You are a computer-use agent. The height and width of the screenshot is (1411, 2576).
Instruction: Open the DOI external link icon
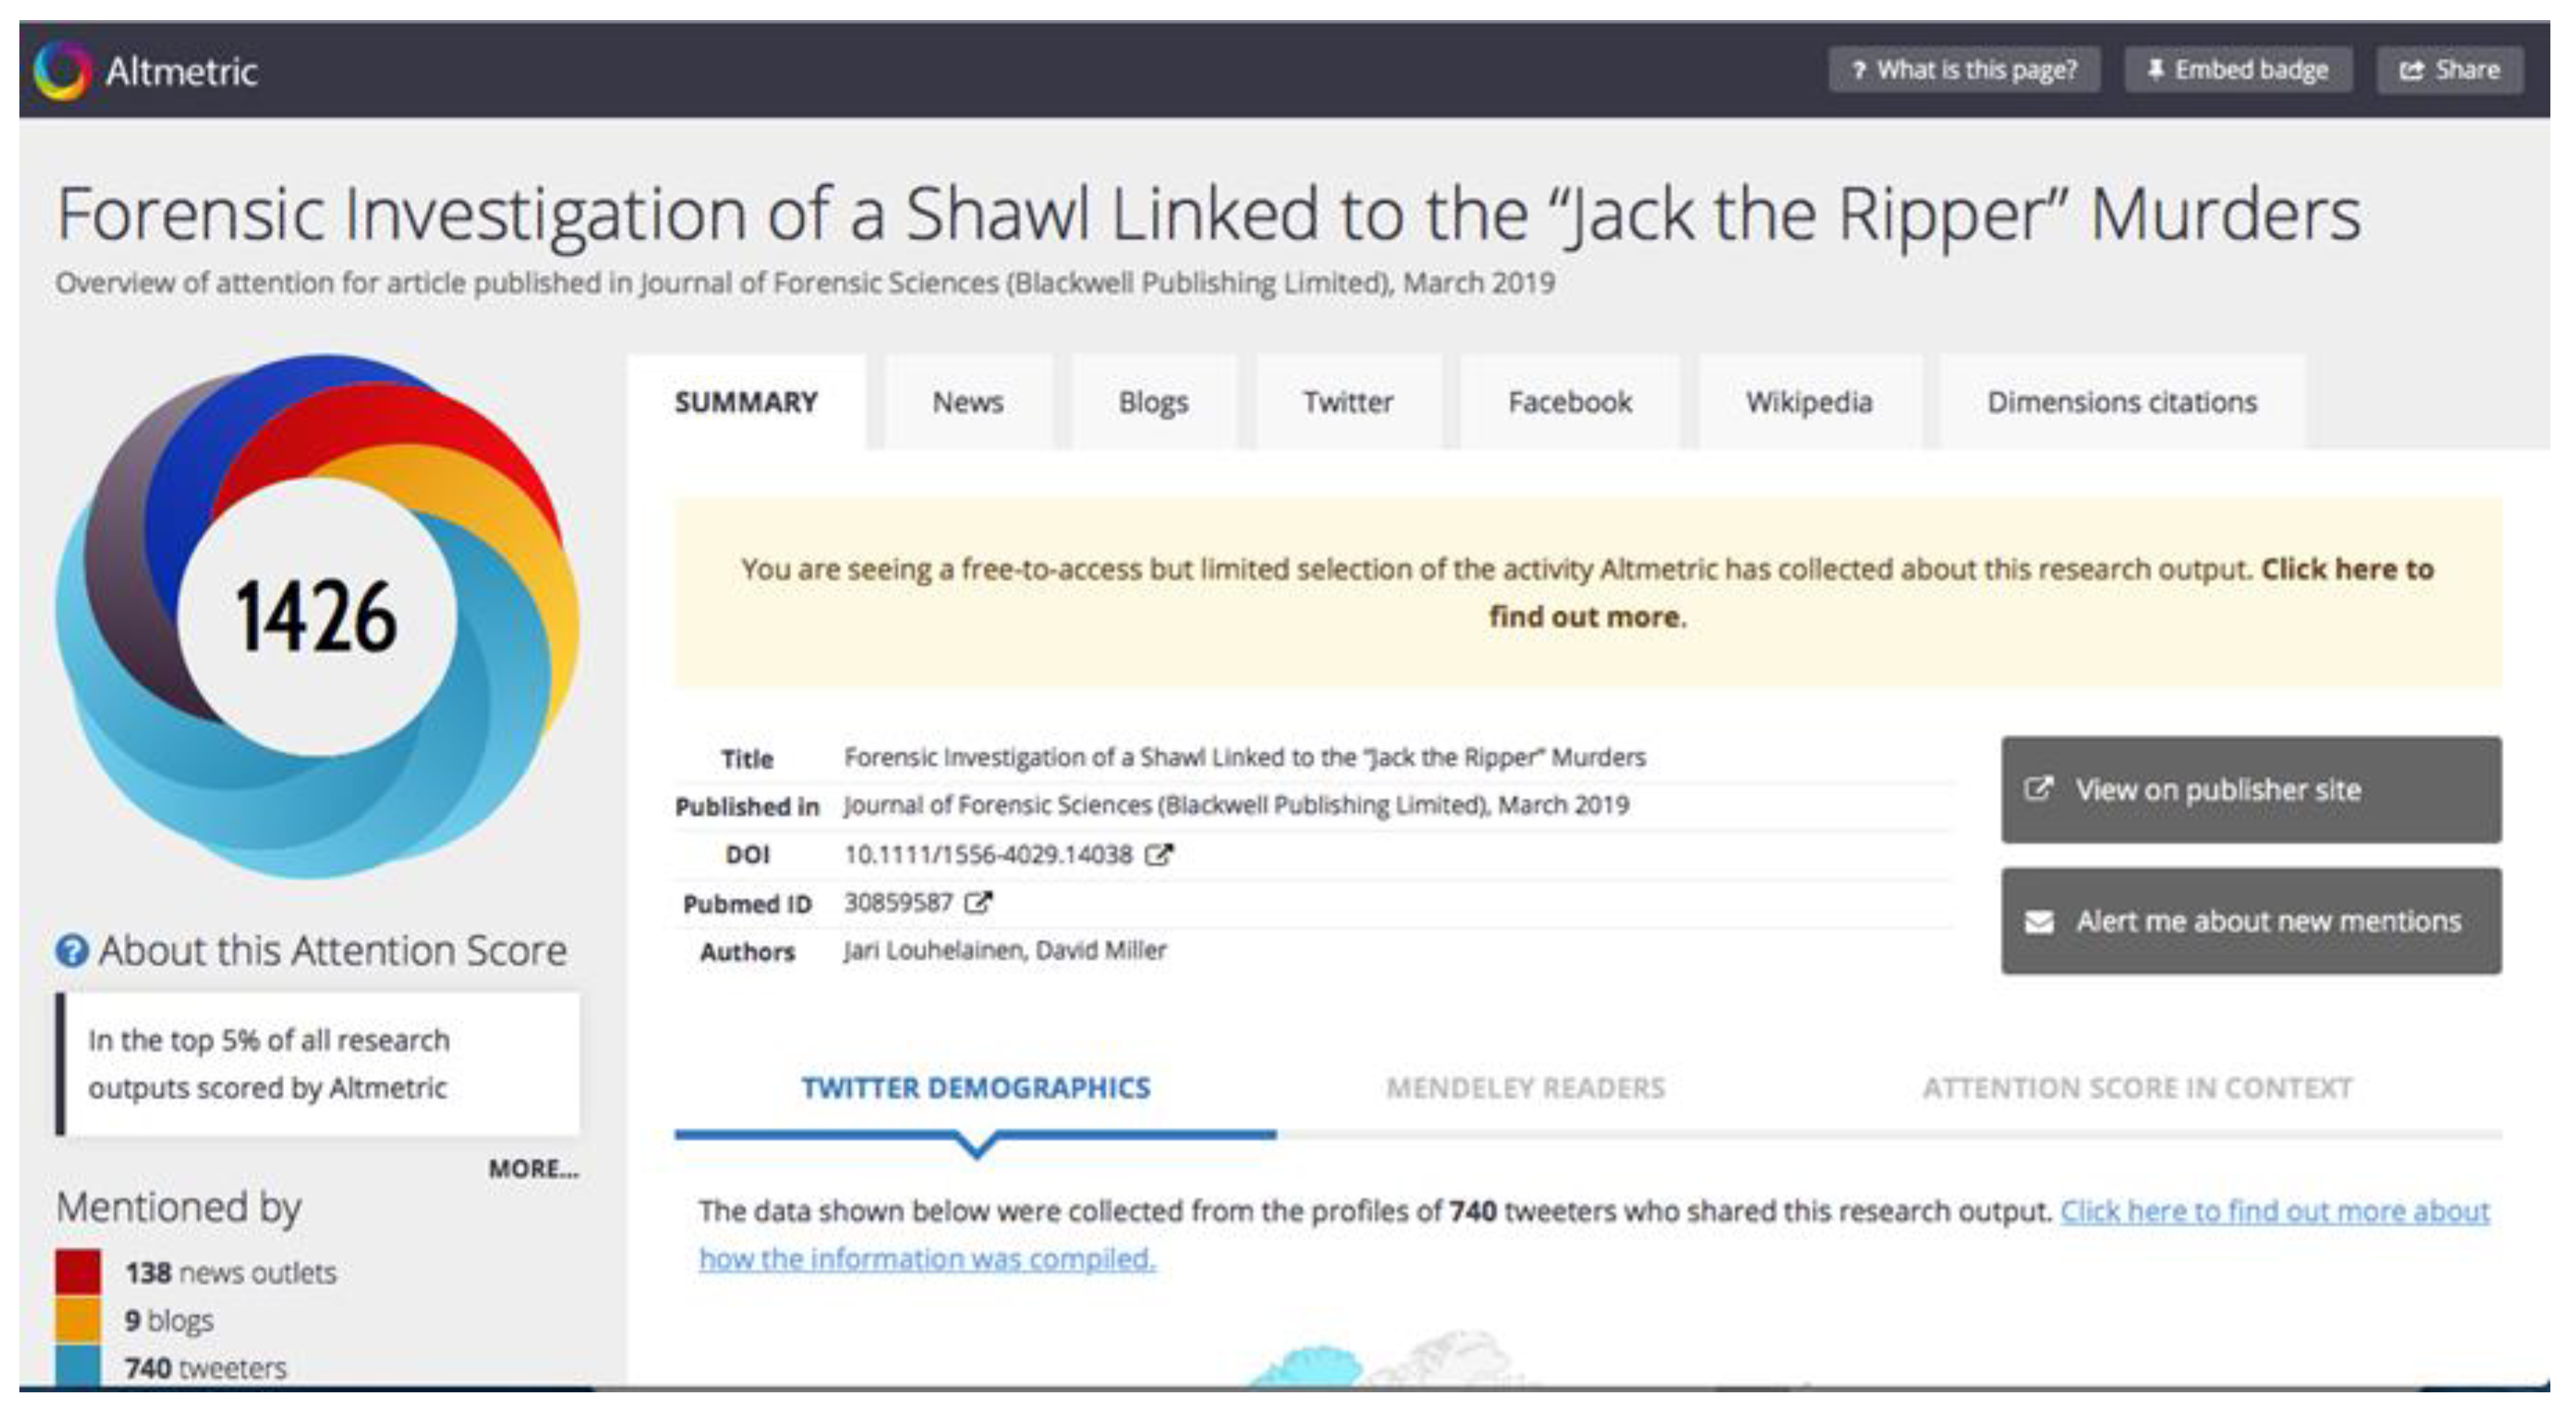point(1159,854)
